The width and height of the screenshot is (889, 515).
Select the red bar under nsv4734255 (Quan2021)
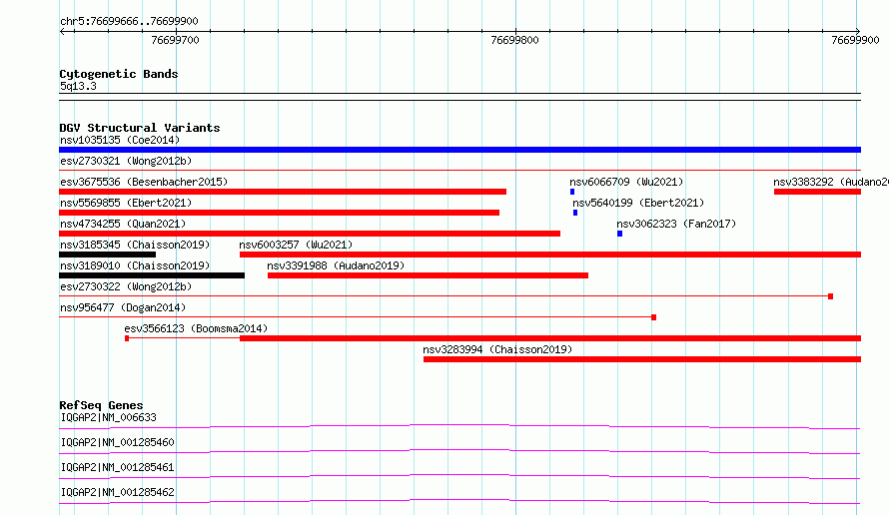[x=310, y=234]
